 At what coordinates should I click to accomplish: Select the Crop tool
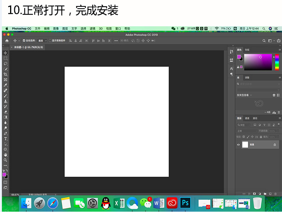click(x=5, y=74)
